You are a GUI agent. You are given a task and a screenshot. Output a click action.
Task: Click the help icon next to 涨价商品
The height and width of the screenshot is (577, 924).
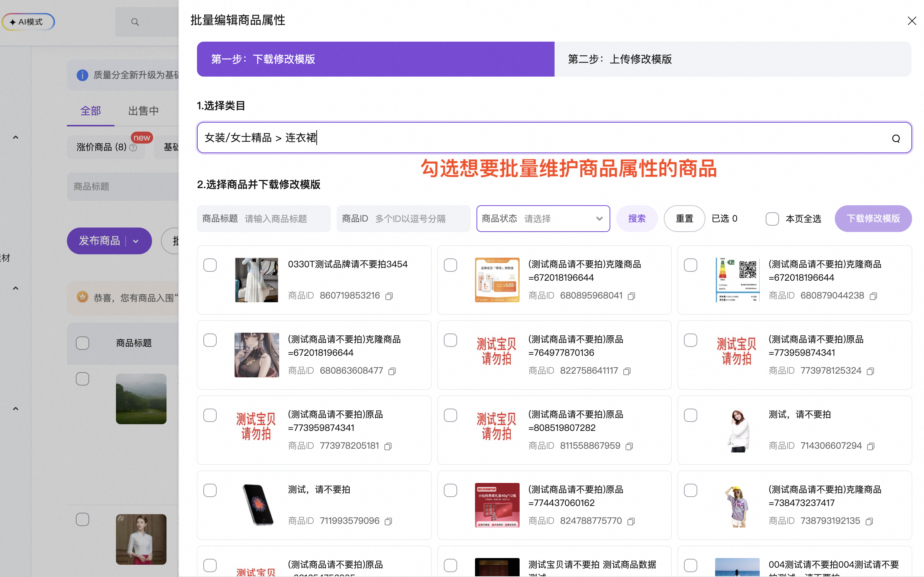click(133, 148)
